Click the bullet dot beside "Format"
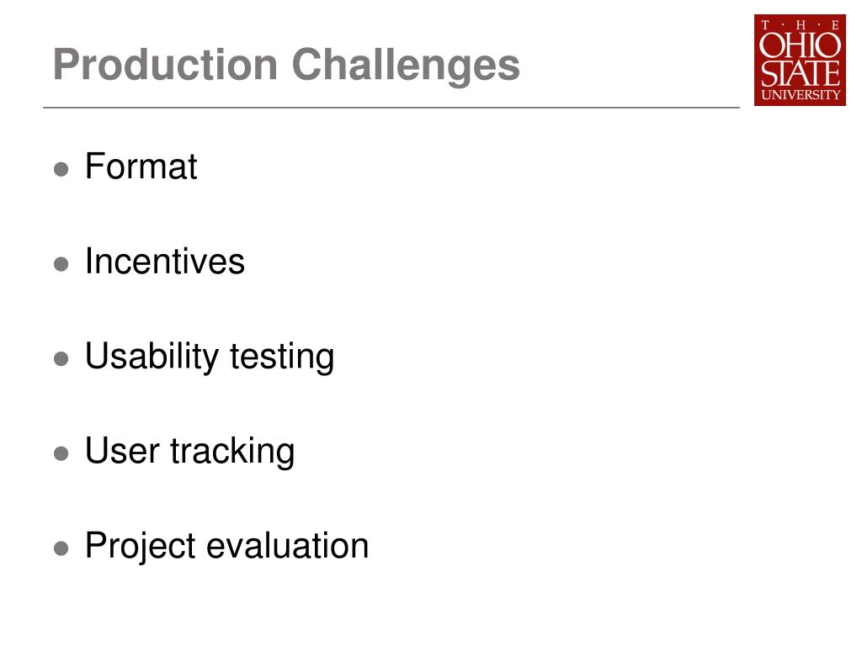 click(61, 169)
